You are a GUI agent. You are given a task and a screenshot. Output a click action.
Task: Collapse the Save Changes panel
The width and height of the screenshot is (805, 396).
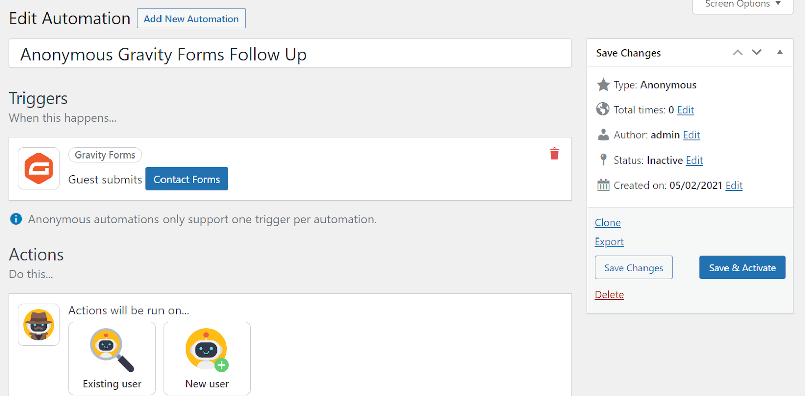[x=779, y=53]
